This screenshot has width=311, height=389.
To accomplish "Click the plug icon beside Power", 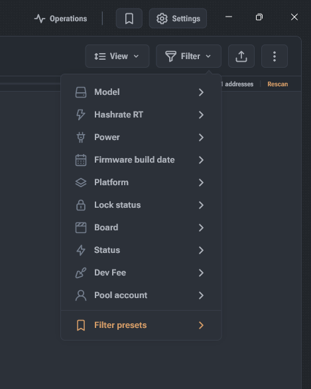I will [x=81, y=137].
